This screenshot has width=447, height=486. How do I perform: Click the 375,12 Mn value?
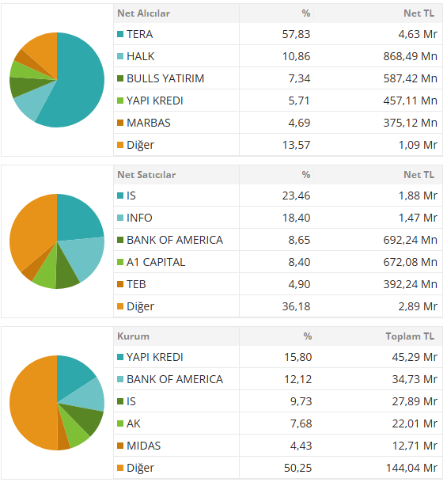(x=411, y=123)
